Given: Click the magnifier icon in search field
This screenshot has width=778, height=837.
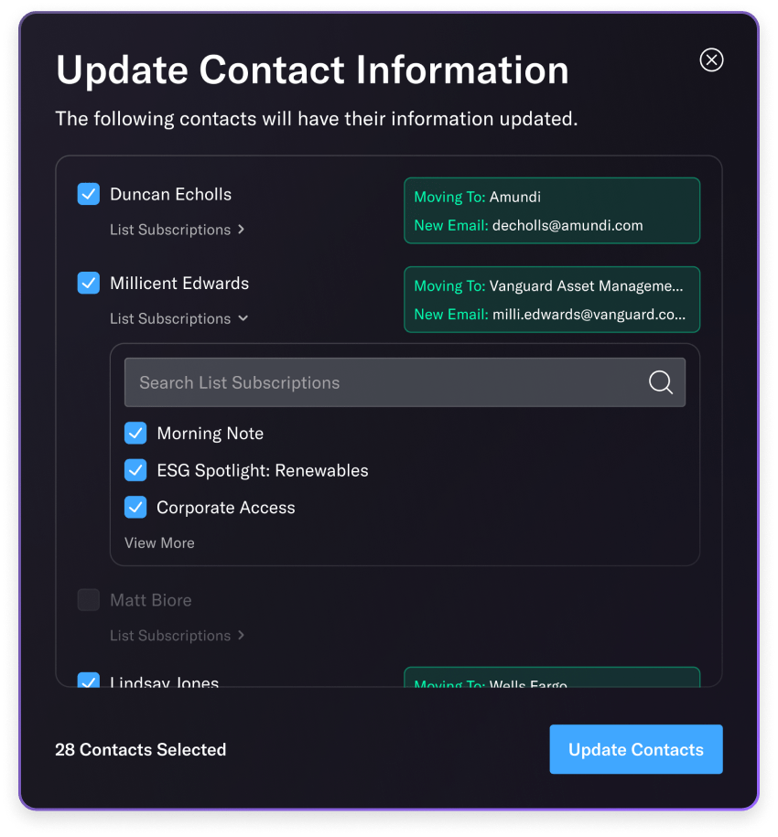Looking at the screenshot, I should [660, 382].
